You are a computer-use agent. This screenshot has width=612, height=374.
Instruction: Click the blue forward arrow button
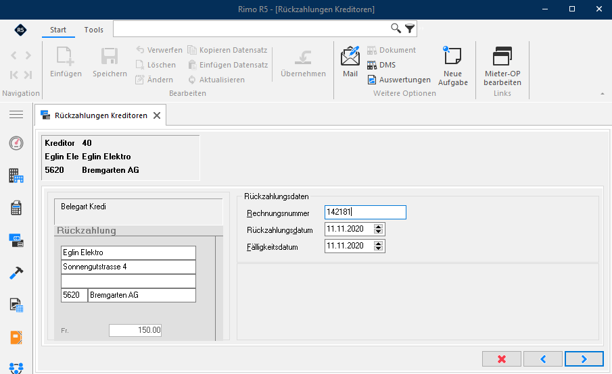point(584,358)
